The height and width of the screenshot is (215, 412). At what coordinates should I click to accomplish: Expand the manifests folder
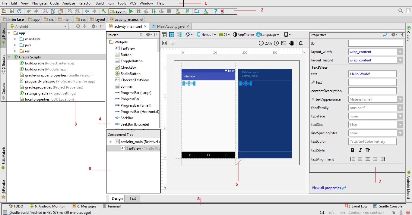click(x=15, y=39)
